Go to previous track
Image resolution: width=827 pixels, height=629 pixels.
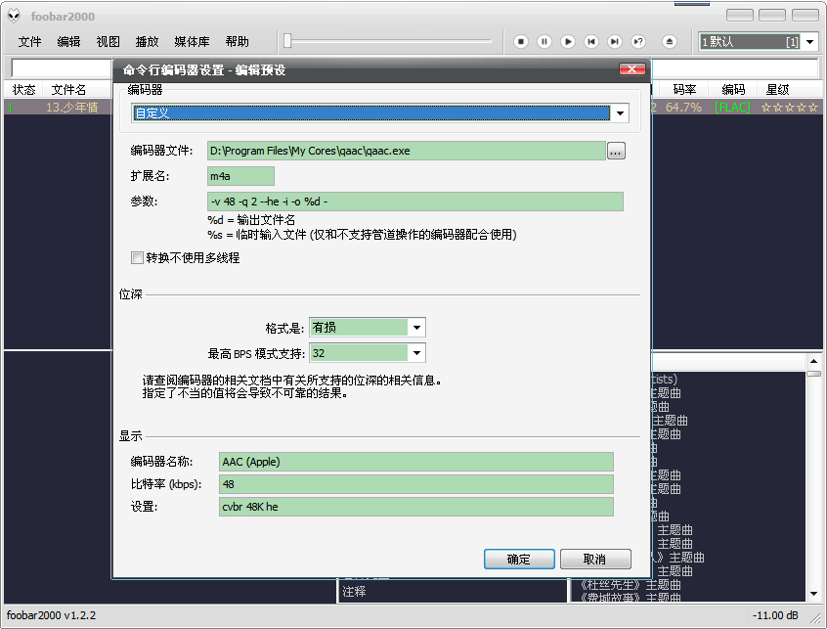coord(591,42)
